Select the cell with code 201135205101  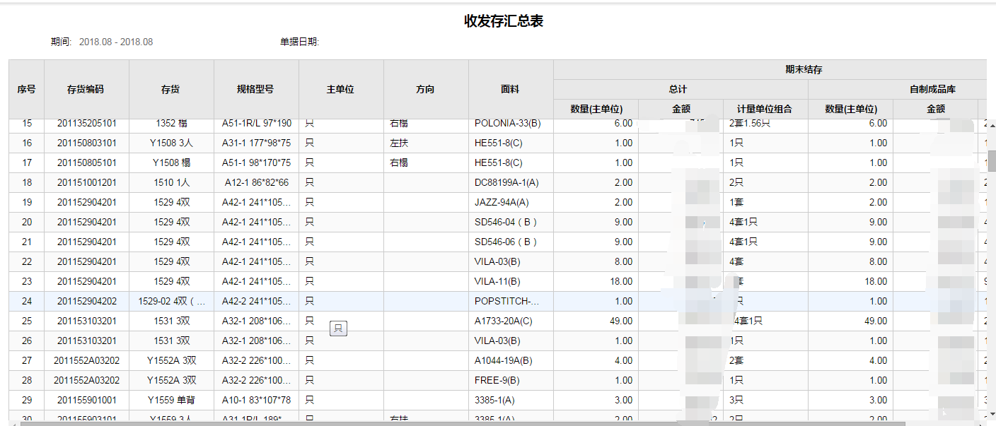coord(86,124)
